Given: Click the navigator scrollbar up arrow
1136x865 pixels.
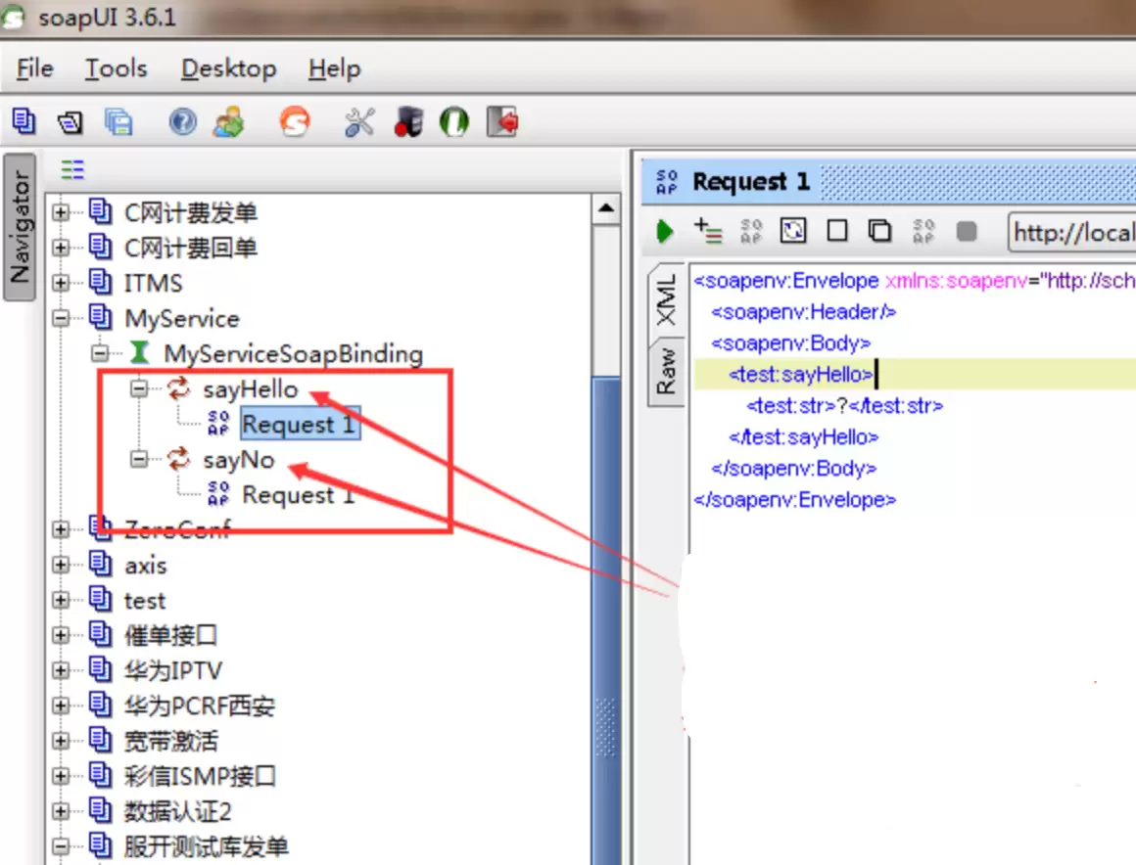Looking at the screenshot, I should pos(605,210).
